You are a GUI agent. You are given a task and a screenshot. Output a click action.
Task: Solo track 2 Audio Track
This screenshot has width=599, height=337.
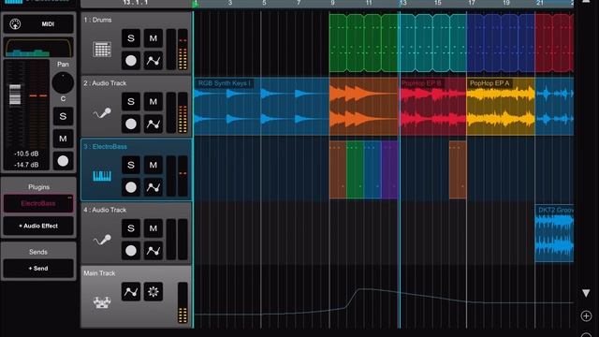131,102
